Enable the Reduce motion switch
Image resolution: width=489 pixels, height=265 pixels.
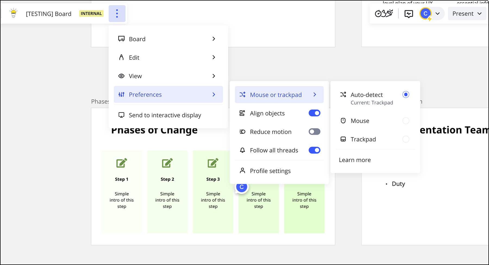pyautogui.click(x=314, y=132)
